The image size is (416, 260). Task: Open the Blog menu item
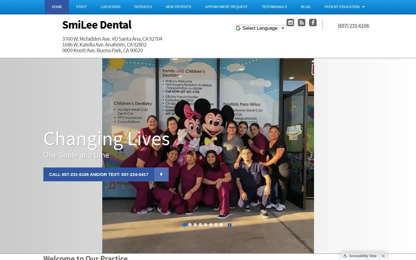tap(306, 7)
